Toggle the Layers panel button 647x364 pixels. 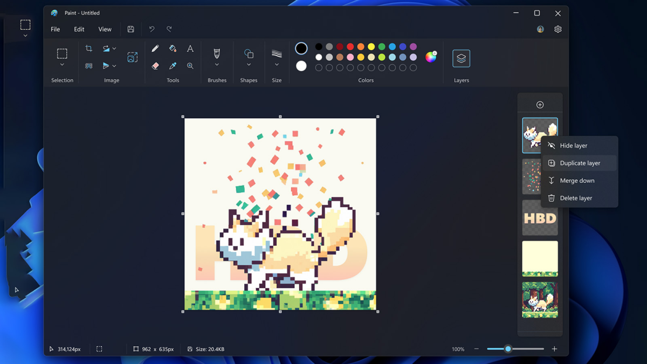pyautogui.click(x=461, y=58)
